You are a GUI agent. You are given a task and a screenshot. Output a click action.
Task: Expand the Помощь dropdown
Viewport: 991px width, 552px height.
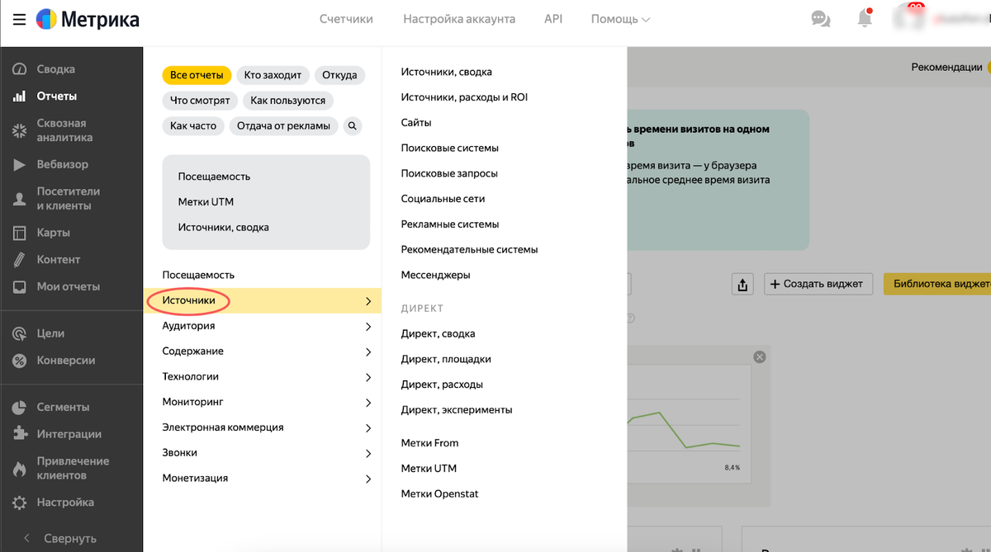click(x=620, y=19)
